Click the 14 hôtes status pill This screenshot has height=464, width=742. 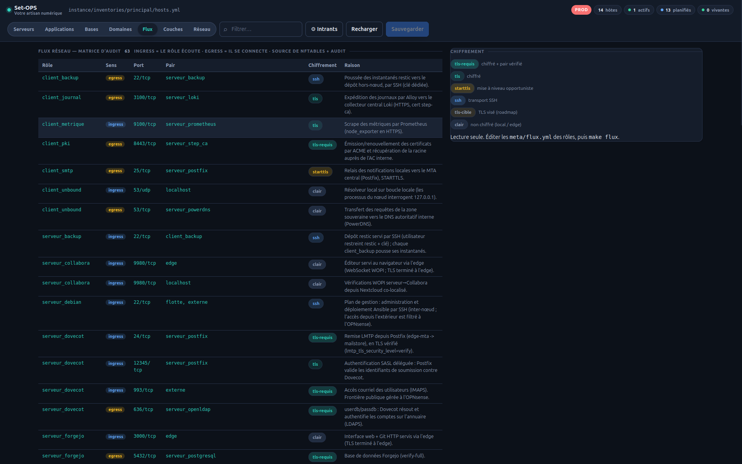coord(608,10)
